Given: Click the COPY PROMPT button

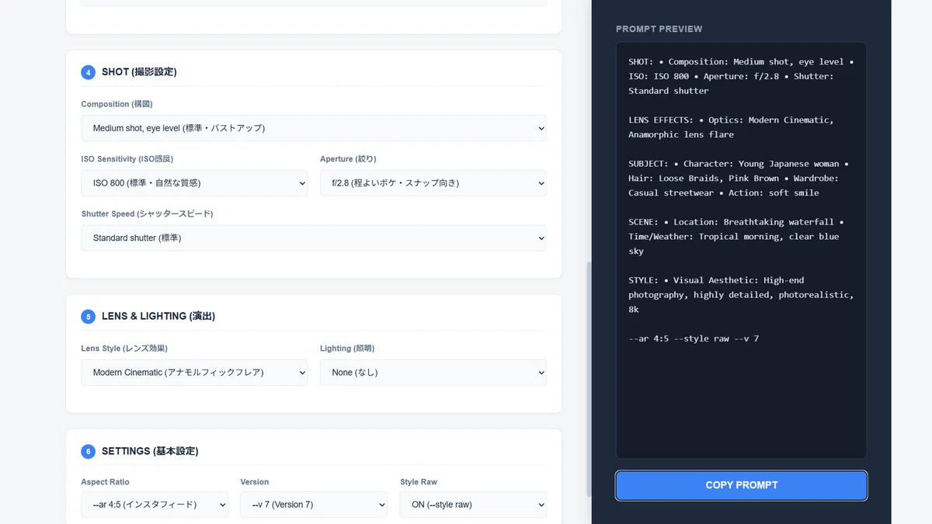Looking at the screenshot, I should 741,485.
